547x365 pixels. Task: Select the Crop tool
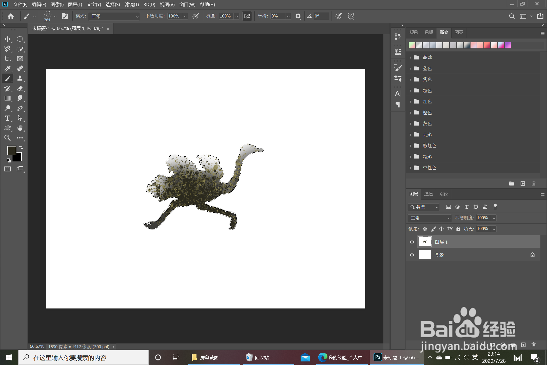7,59
